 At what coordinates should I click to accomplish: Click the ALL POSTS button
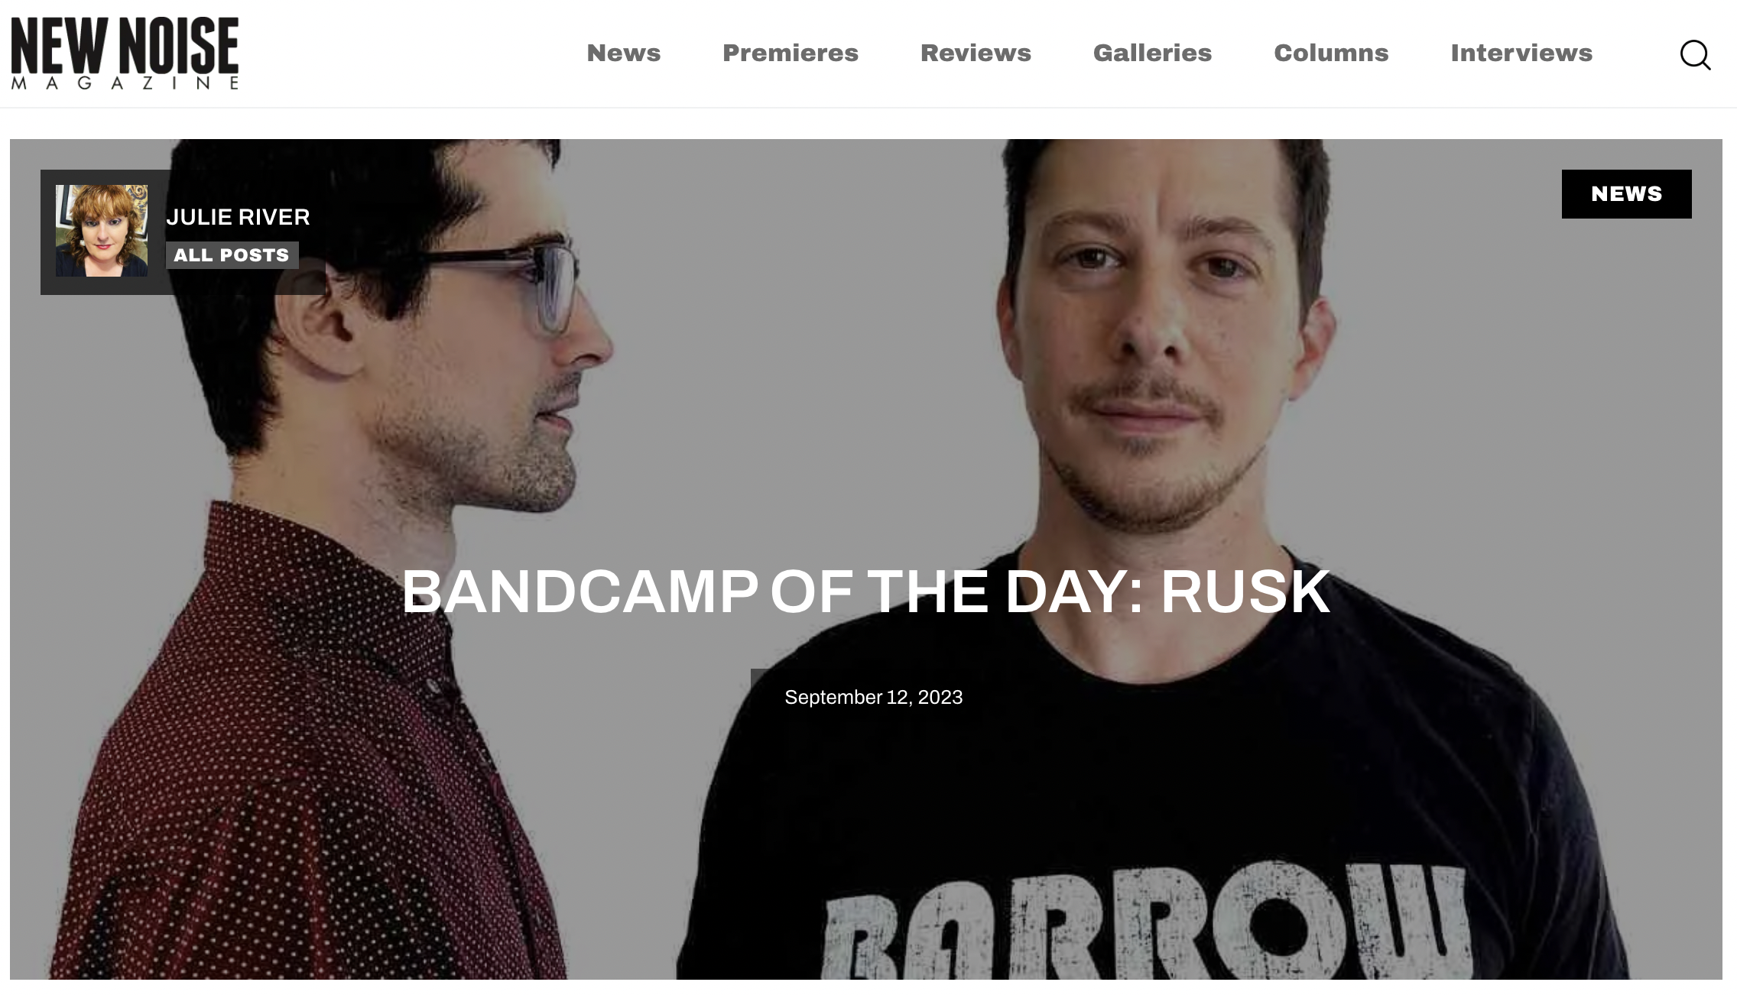coord(232,255)
